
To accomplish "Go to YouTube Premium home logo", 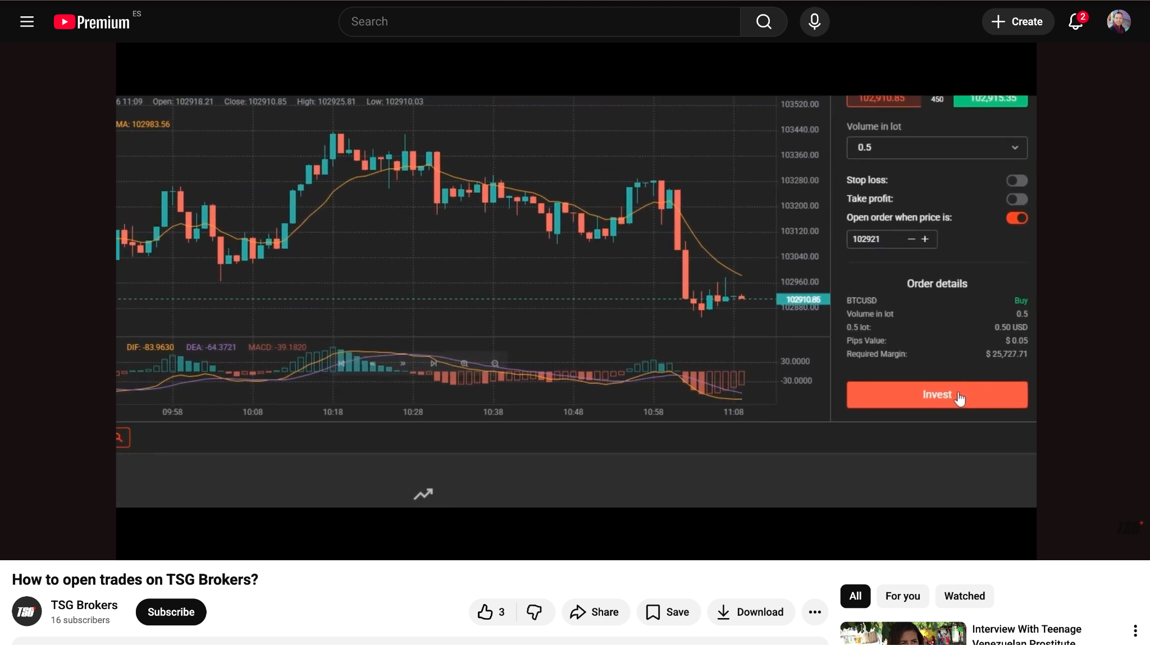I will coord(93,22).
